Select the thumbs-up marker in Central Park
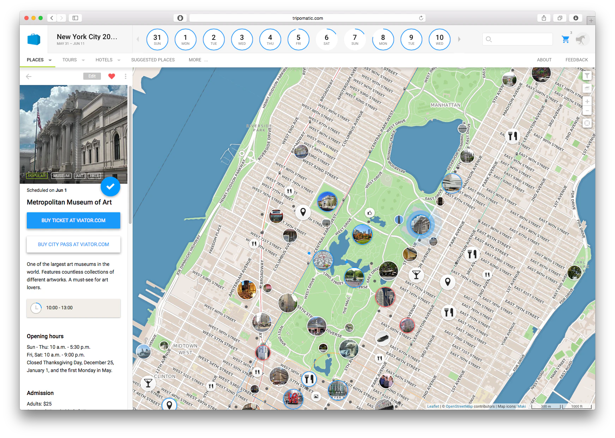Viewport: 615px width, 438px height. click(369, 213)
